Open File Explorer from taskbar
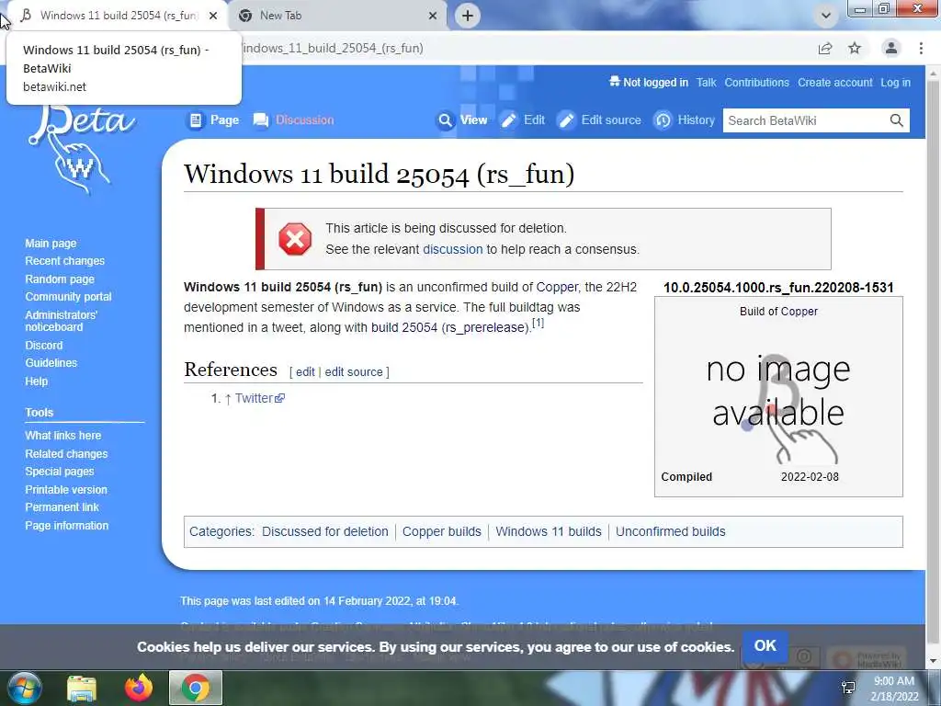 (82, 689)
